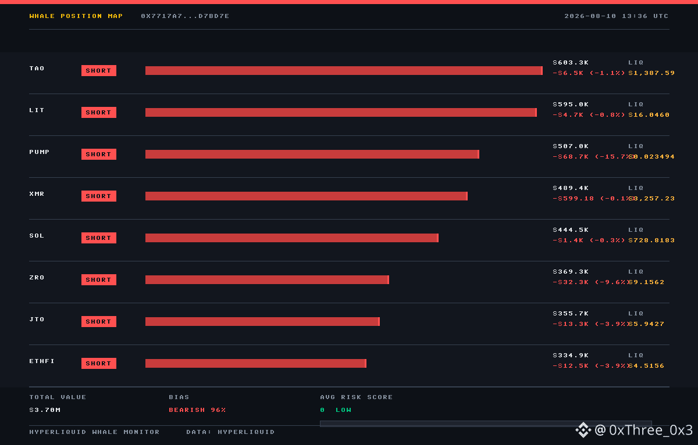Click the HYPERLIQUID WHALE MONITOR footer text
This screenshot has width=698, height=445.
[94, 432]
